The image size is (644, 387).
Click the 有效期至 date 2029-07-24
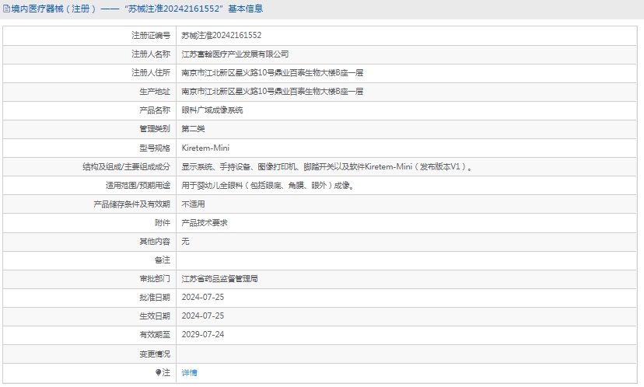pyautogui.click(x=202, y=335)
